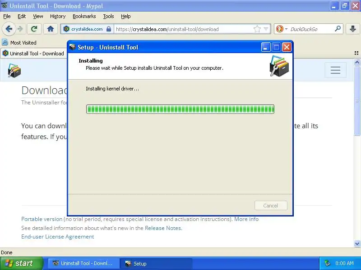
Task: Click the search magnifier icon
Action: coord(338,29)
